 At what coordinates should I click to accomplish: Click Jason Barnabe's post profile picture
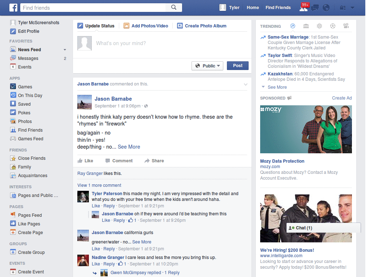coord(85,102)
